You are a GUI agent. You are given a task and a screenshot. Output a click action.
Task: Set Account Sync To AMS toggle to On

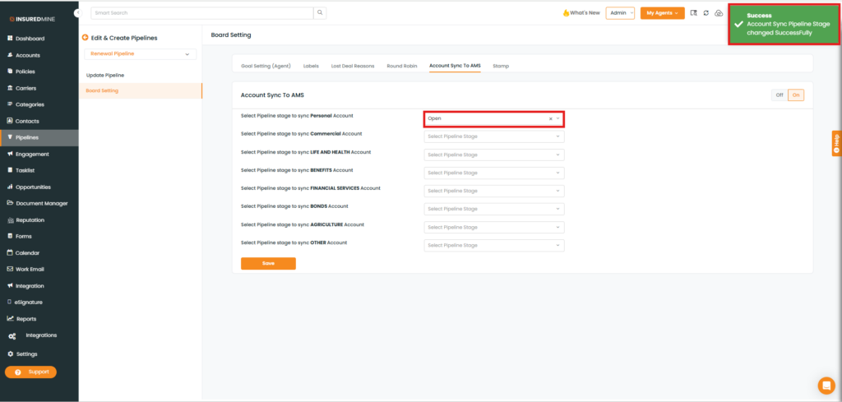pyautogui.click(x=795, y=95)
